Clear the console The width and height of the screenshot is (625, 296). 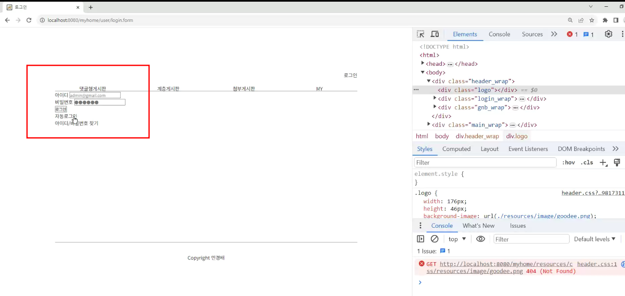tap(435, 239)
